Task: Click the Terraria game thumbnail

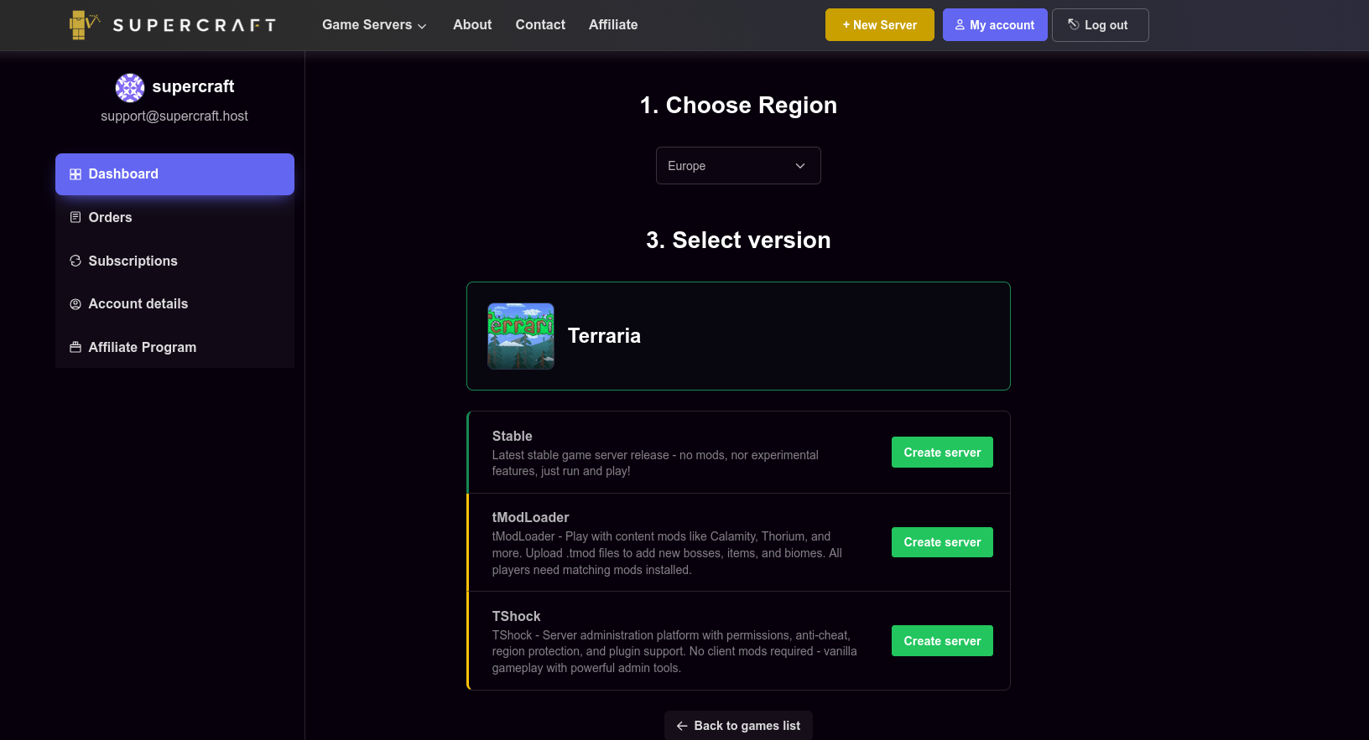Action: (x=521, y=336)
